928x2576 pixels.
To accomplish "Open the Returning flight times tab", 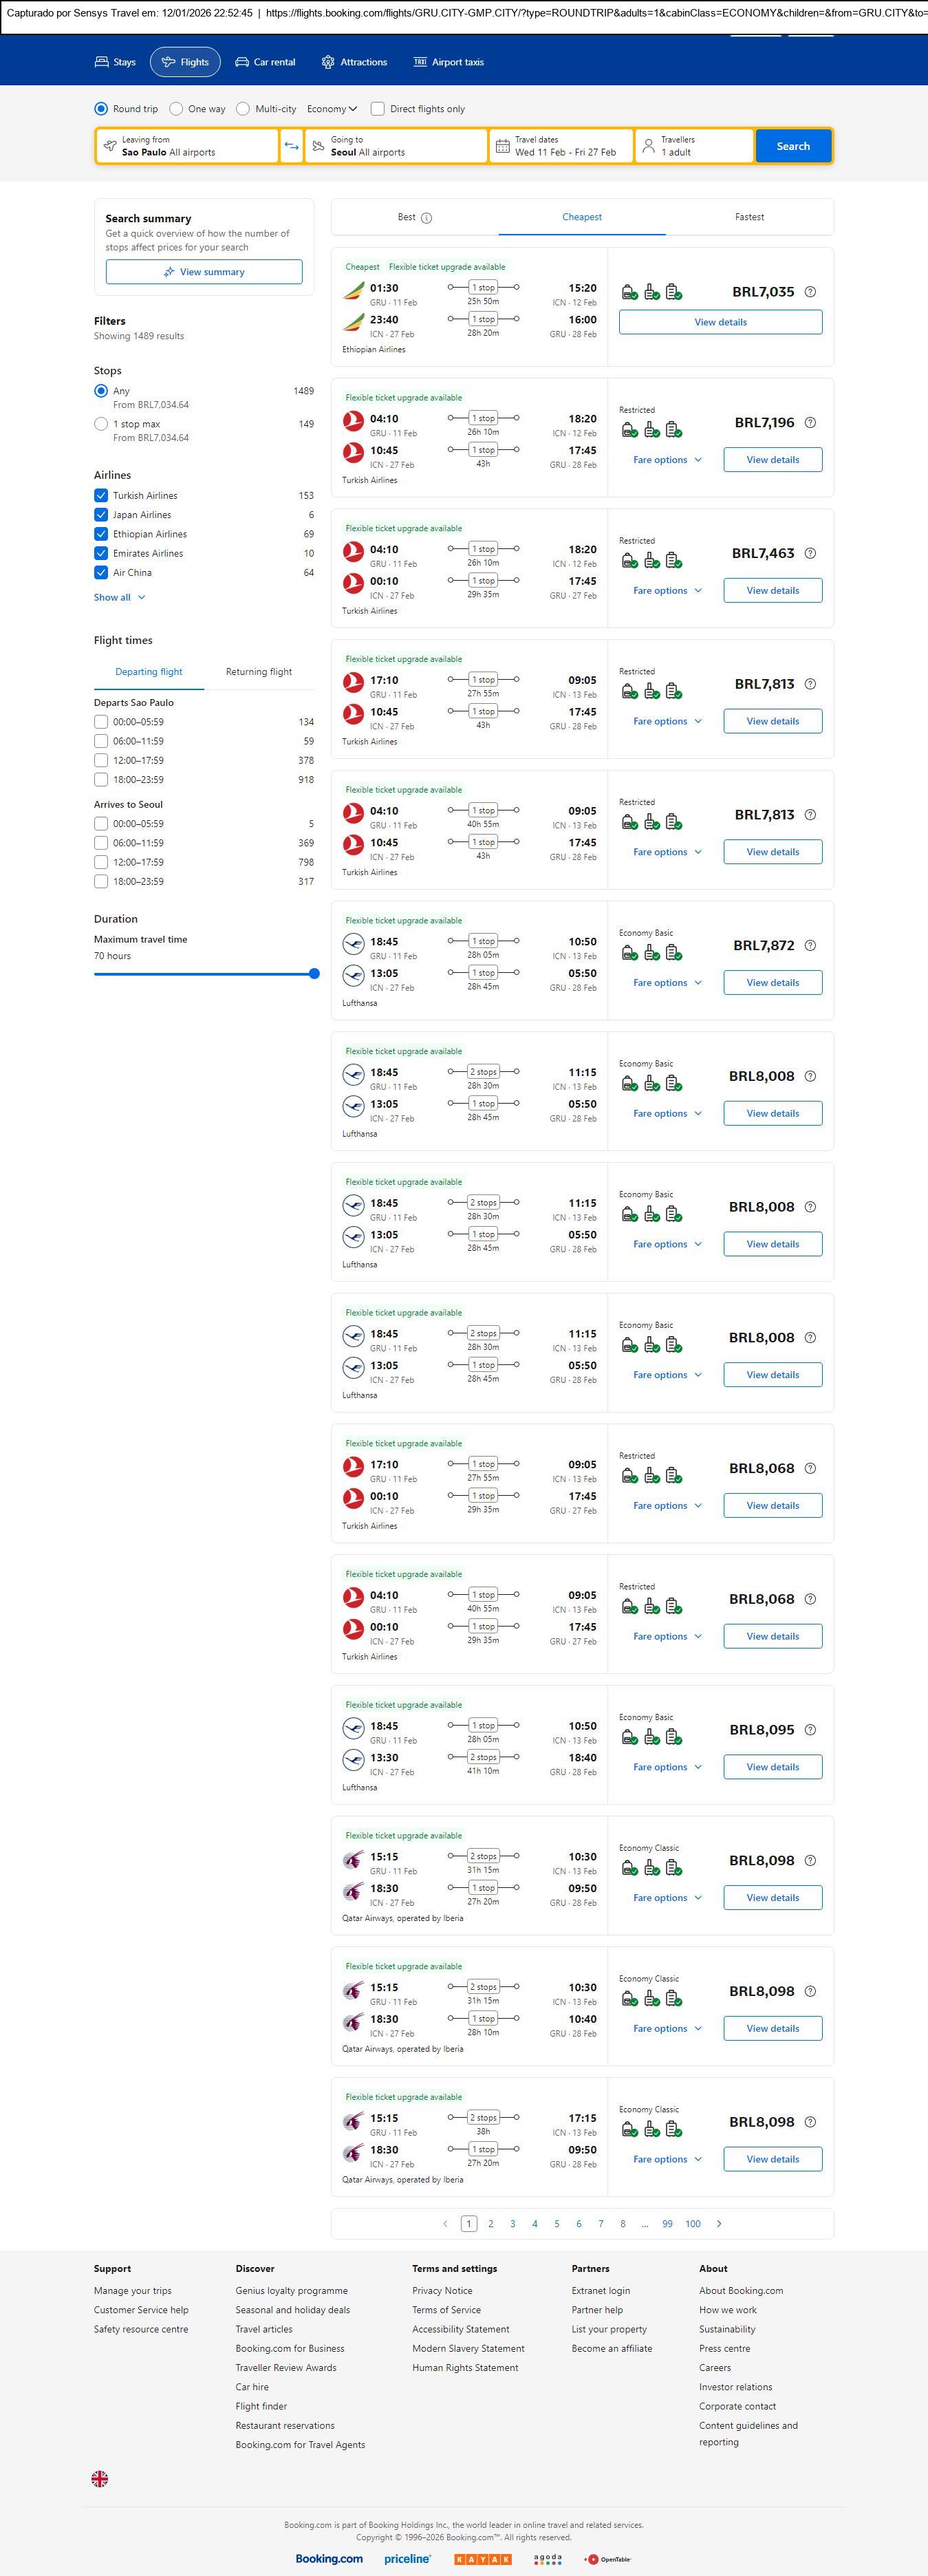I will [259, 672].
